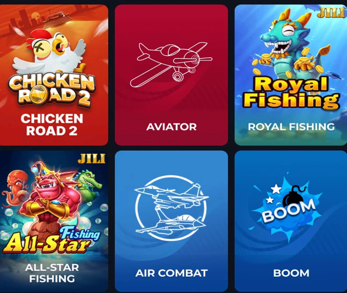Open the ROYAL FISHING label text
347x293 pixels.
291,127
